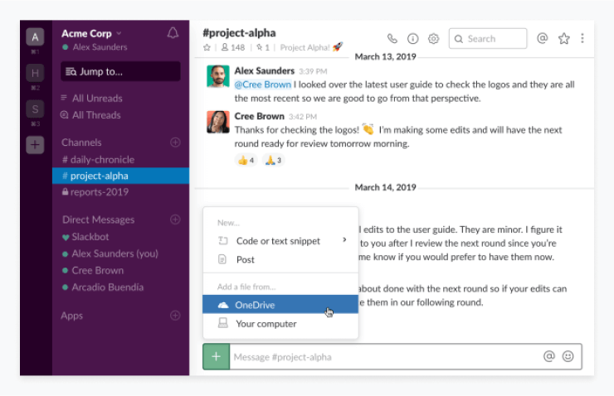The image size is (614, 396).
Task: Add a direct message plus icon
Action: pos(175,220)
